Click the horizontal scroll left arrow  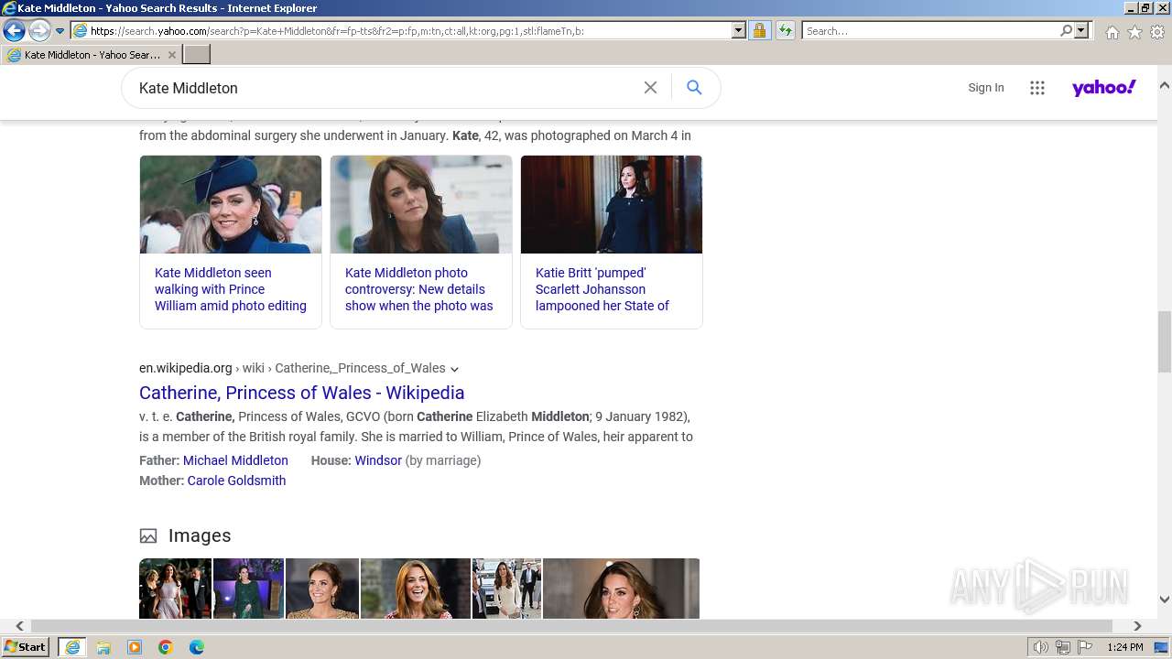(x=19, y=626)
